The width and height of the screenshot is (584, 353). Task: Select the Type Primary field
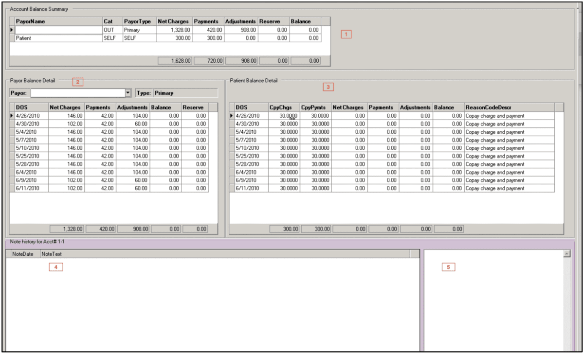[185, 92]
